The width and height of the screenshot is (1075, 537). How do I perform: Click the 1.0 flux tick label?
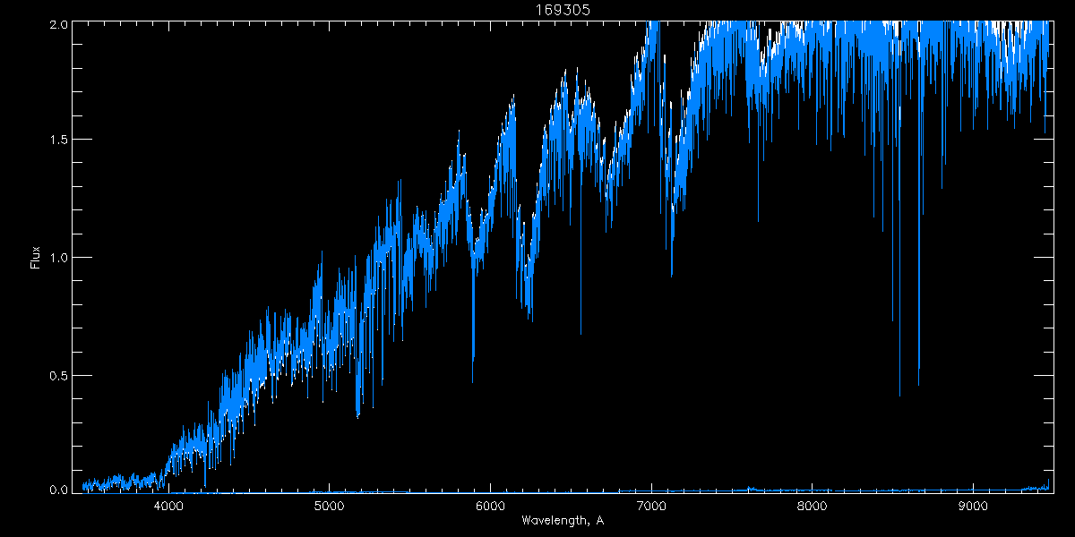(x=56, y=257)
